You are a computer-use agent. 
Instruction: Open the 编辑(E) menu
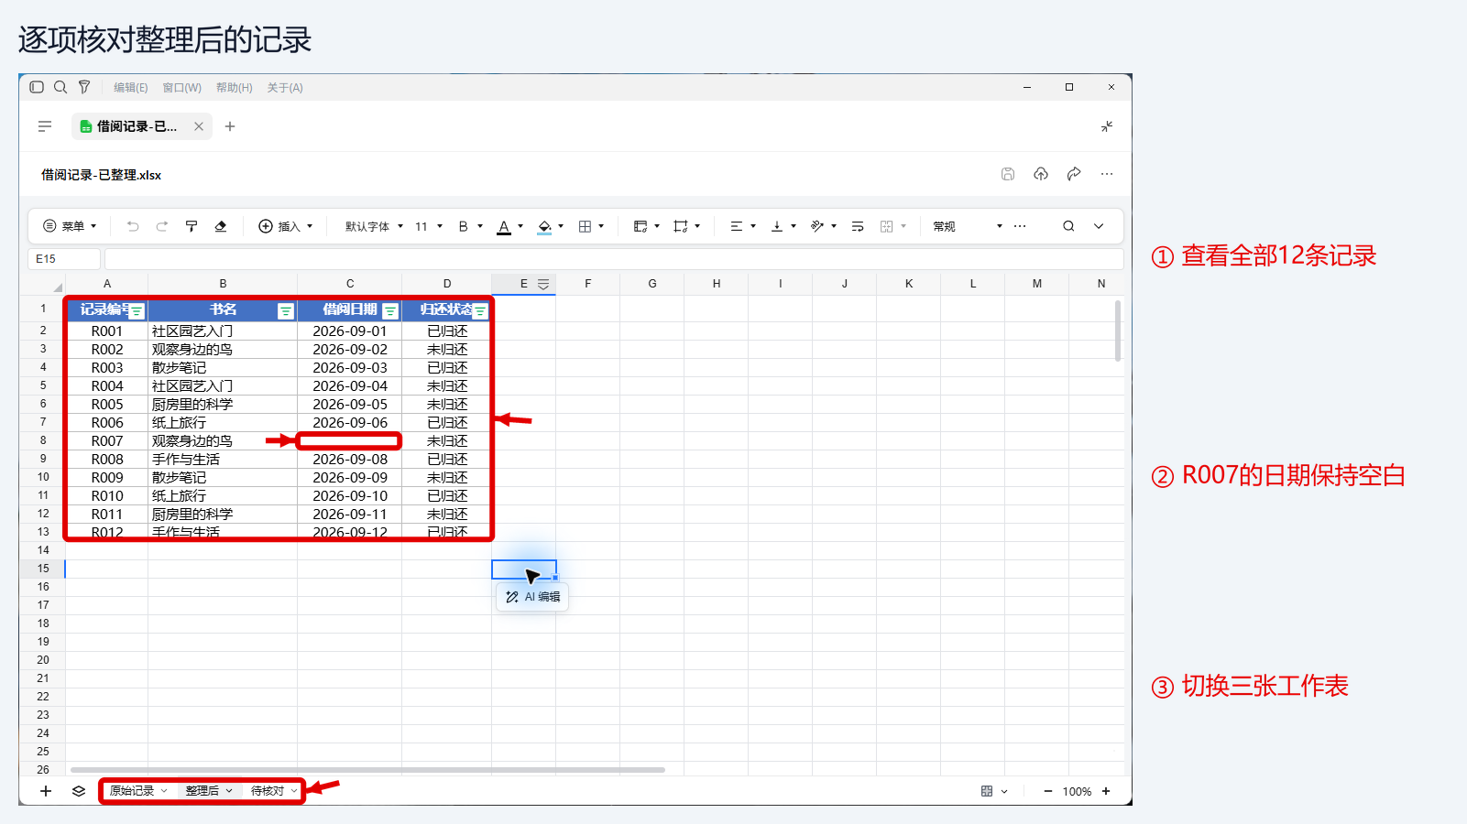pos(131,88)
